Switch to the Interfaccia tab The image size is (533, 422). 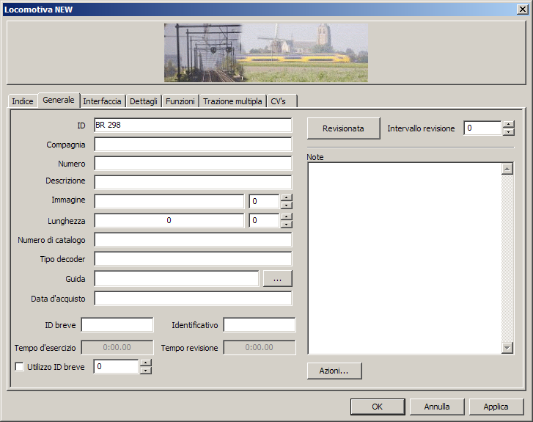(x=103, y=101)
